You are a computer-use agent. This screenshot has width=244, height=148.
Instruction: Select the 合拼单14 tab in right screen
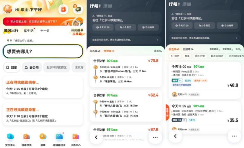[x=188, y=49]
